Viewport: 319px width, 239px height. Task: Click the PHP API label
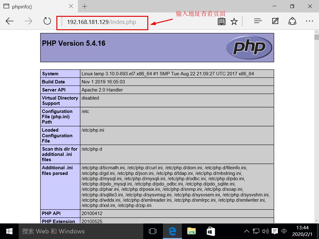click(51, 213)
